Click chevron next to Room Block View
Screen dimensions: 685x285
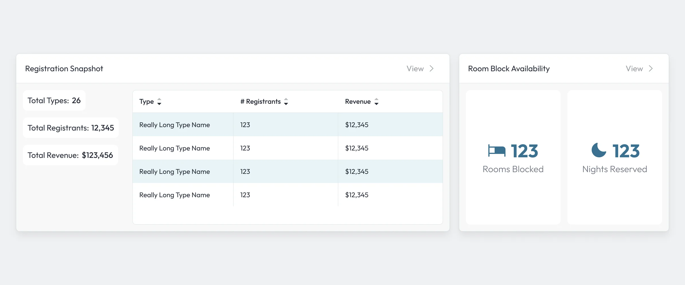tap(651, 68)
